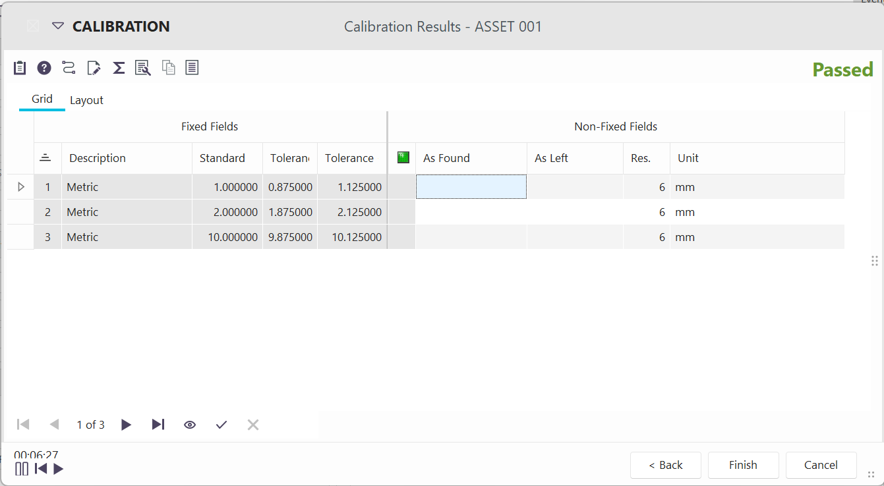Click the As Found cell in row 1
The image size is (884, 486).
point(471,187)
